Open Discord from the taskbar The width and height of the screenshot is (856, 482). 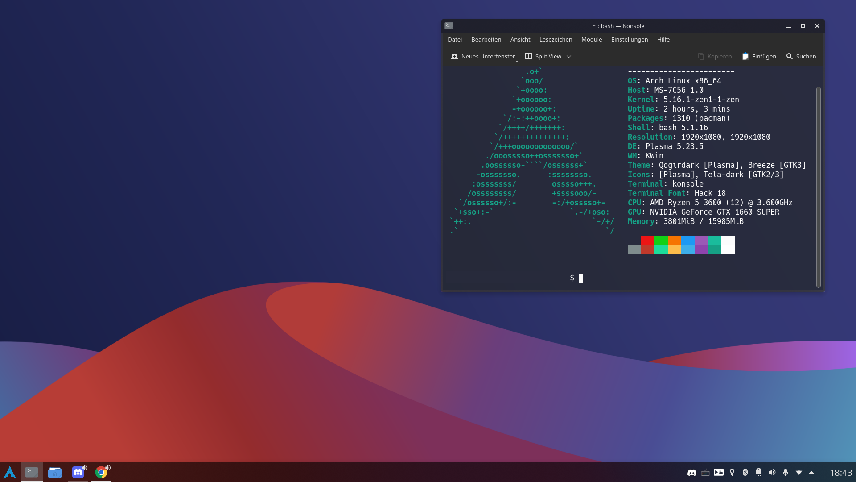click(x=78, y=472)
